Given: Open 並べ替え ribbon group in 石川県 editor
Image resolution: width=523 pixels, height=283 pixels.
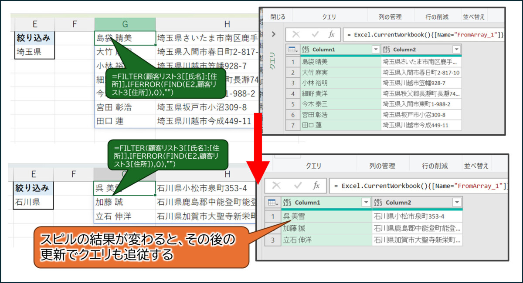Looking at the screenshot, I should pos(476,166).
